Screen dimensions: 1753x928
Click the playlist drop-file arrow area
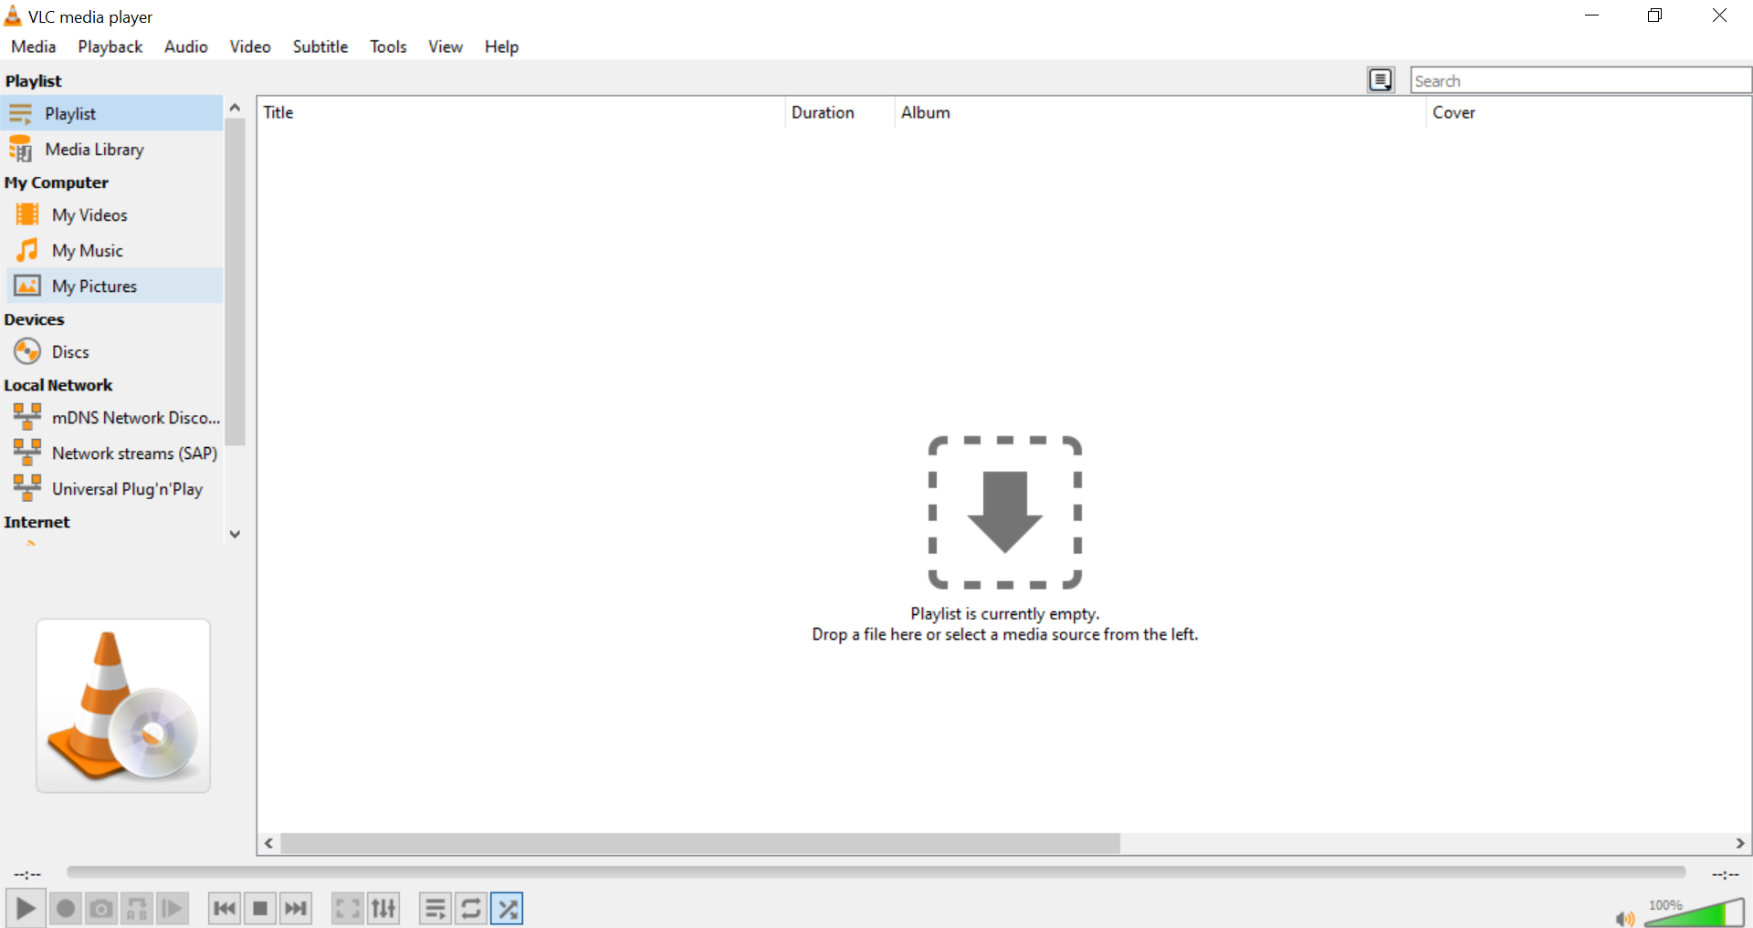1005,512
